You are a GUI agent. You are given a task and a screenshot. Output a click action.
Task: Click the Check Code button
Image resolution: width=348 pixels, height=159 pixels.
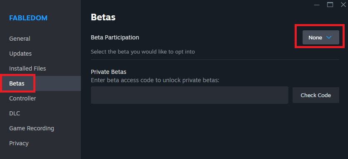[315, 95]
